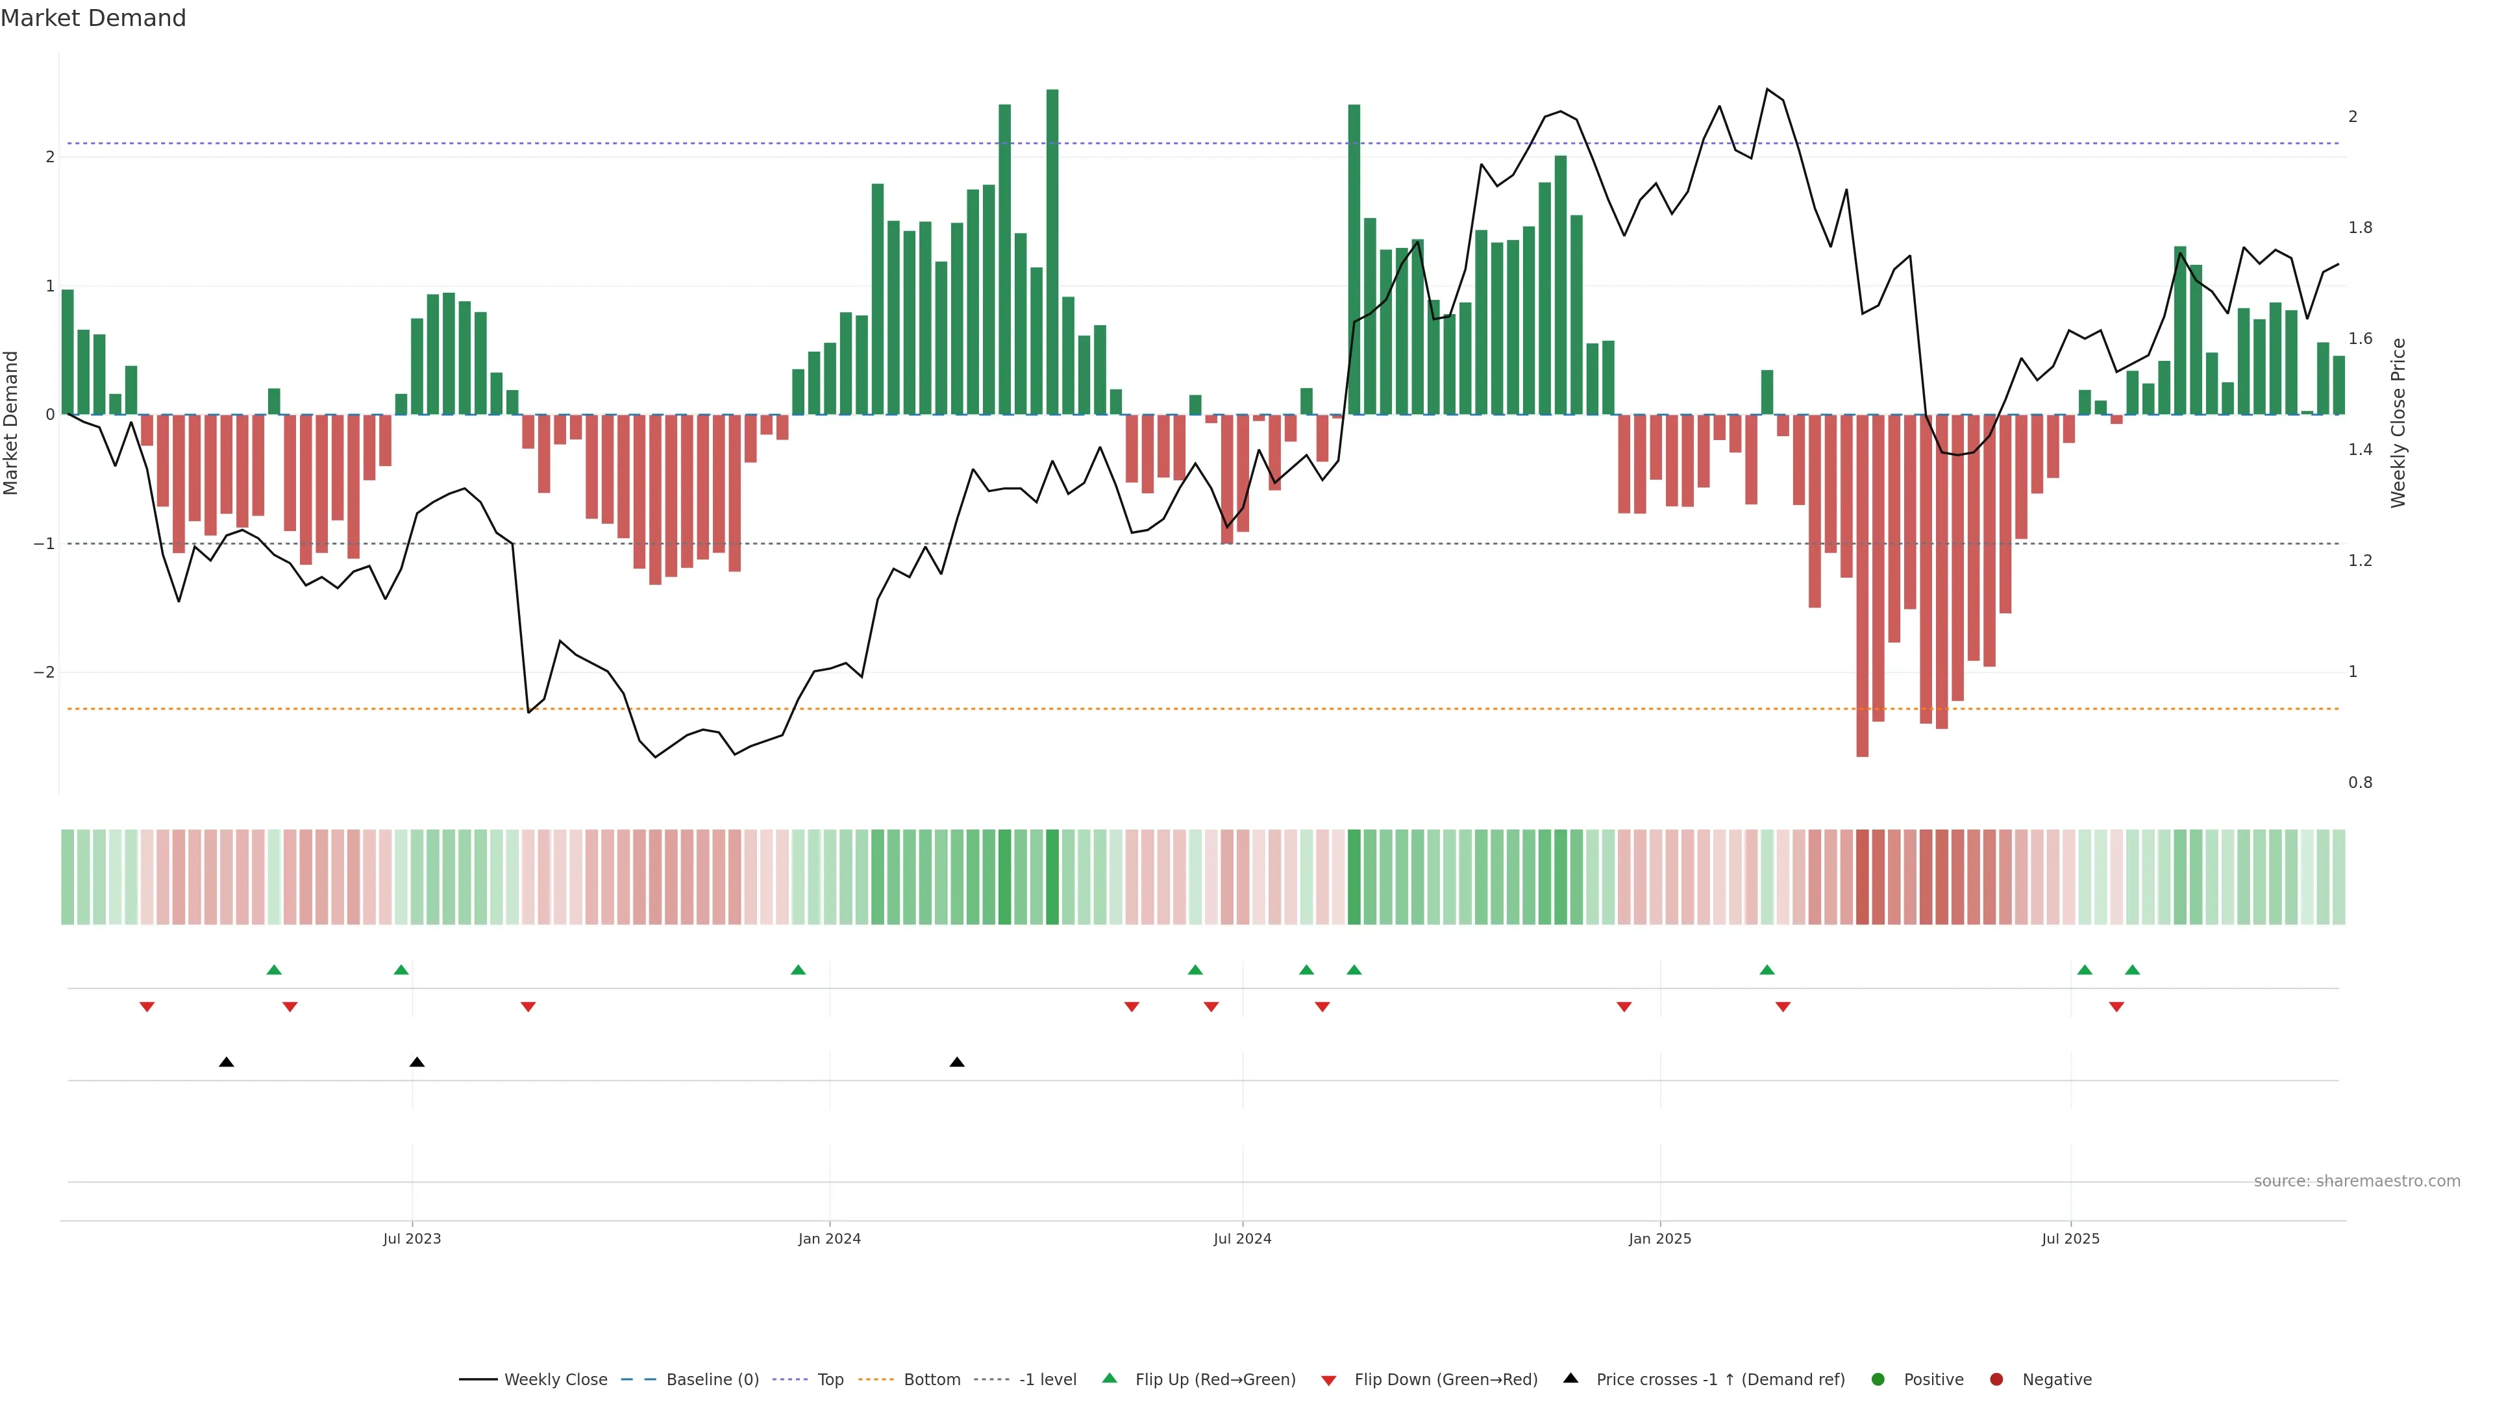
Task: Click the deepest red demand bar
Action: click(1862, 585)
